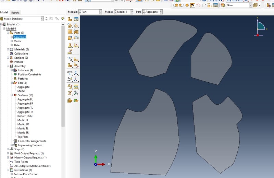Click the green Virtual Topology icon
Viewport: 274px width, 178px height.
click(x=76, y=100)
